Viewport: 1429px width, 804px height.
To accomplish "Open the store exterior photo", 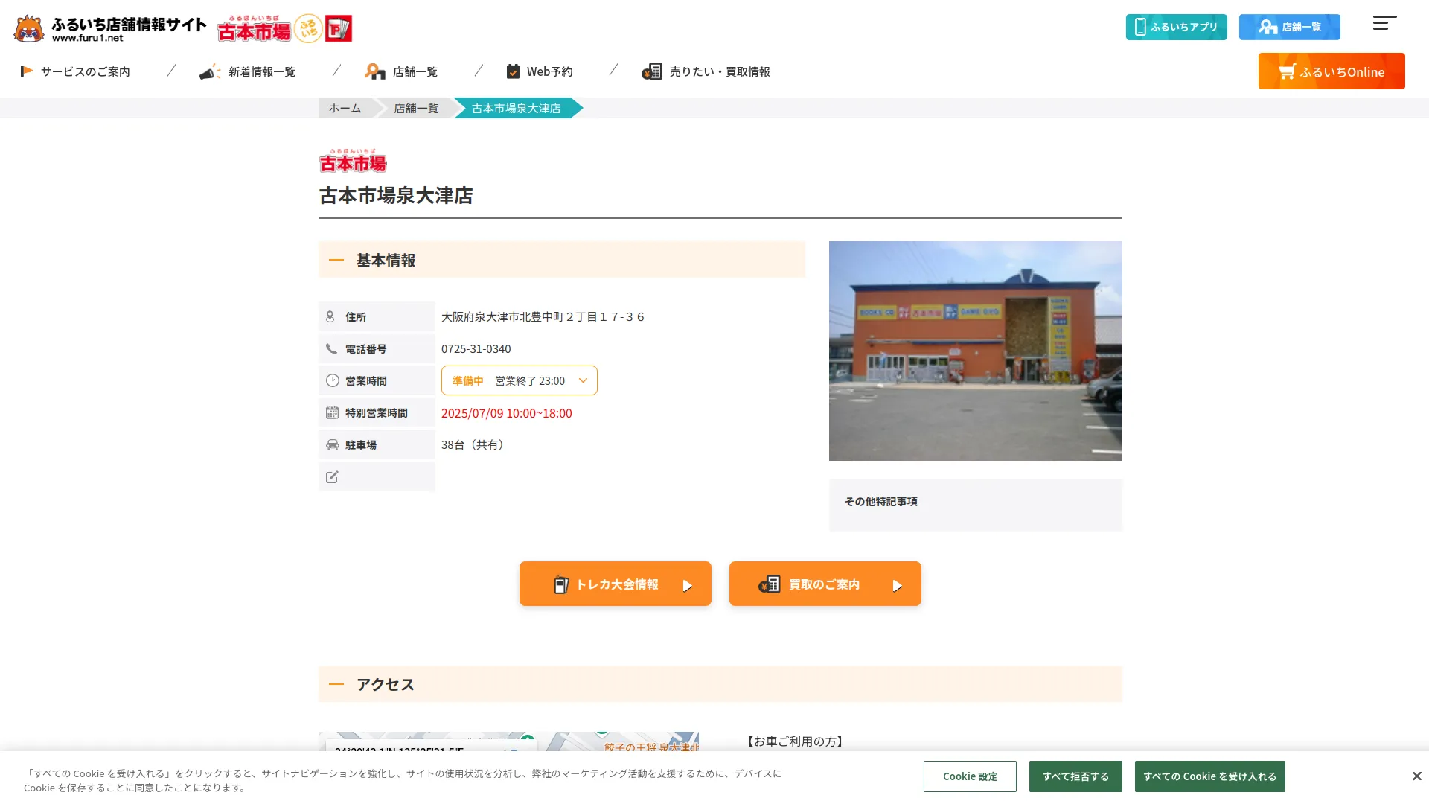I will pos(975,351).
